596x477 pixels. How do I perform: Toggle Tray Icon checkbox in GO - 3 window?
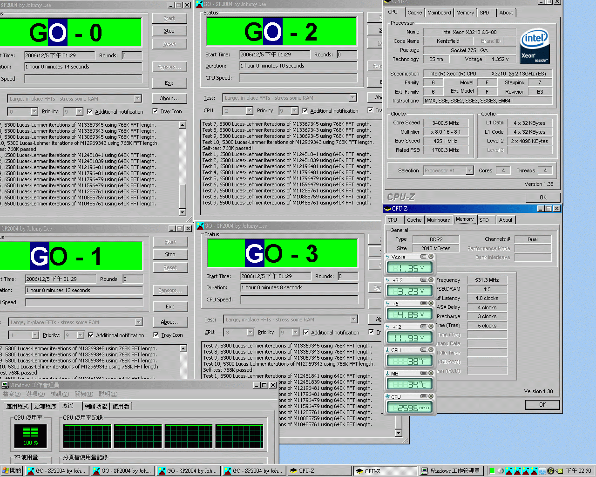coord(375,332)
